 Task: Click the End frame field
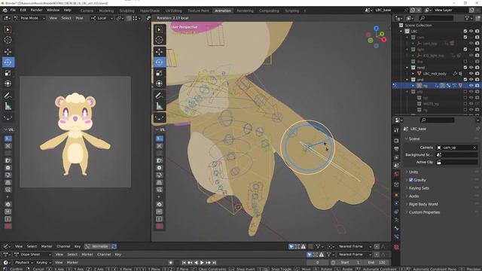click(376, 263)
